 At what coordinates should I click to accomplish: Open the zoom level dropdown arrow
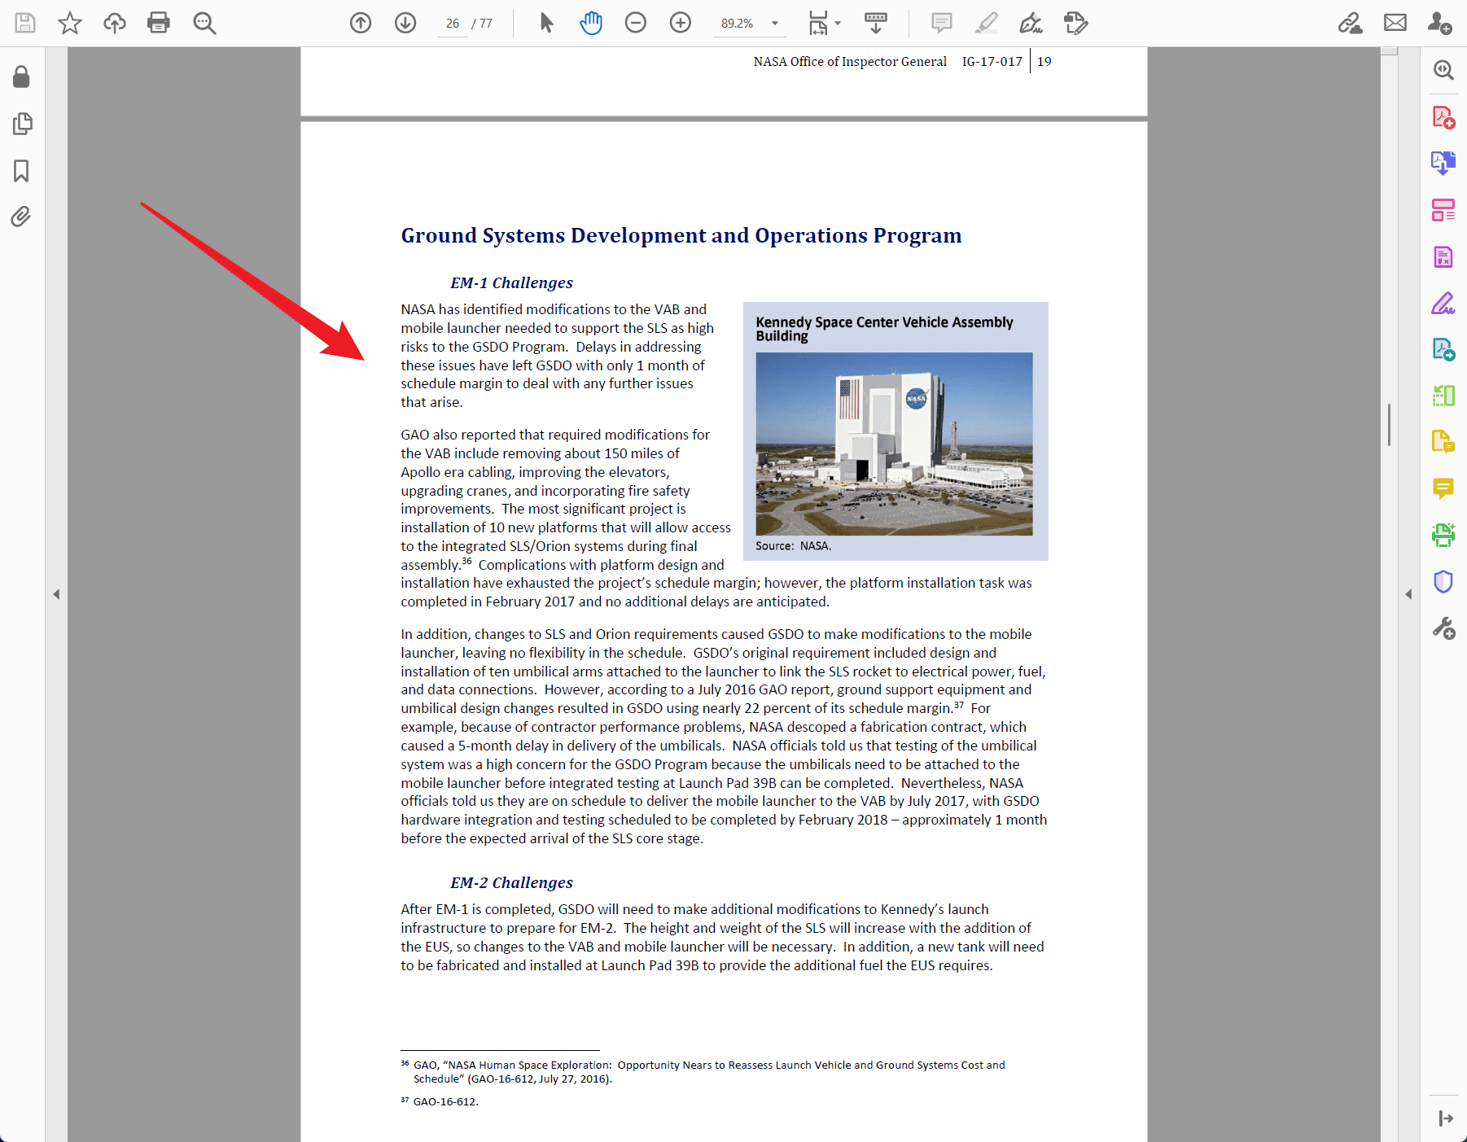tap(775, 24)
